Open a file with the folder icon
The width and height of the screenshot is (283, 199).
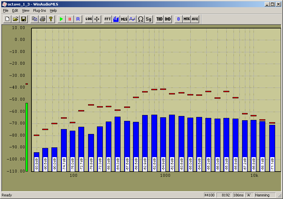[15, 19]
